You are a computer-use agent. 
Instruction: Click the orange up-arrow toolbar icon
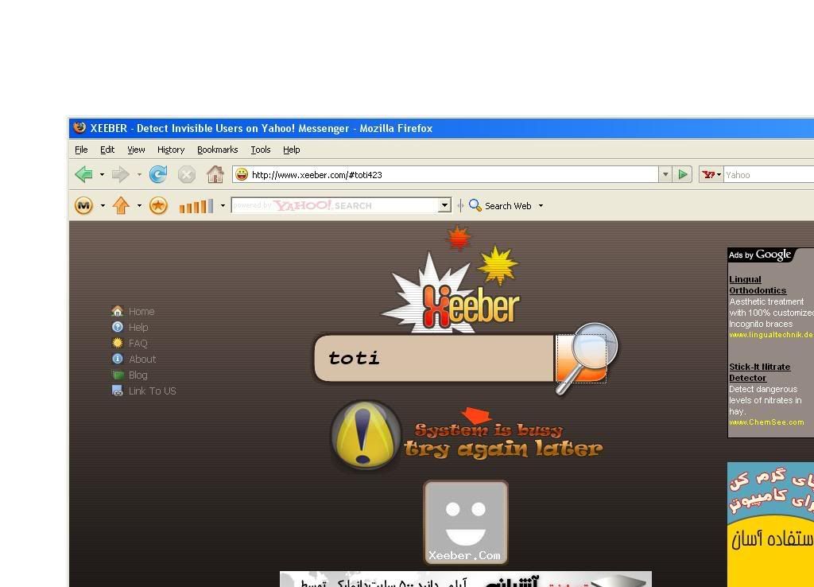click(121, 206)
